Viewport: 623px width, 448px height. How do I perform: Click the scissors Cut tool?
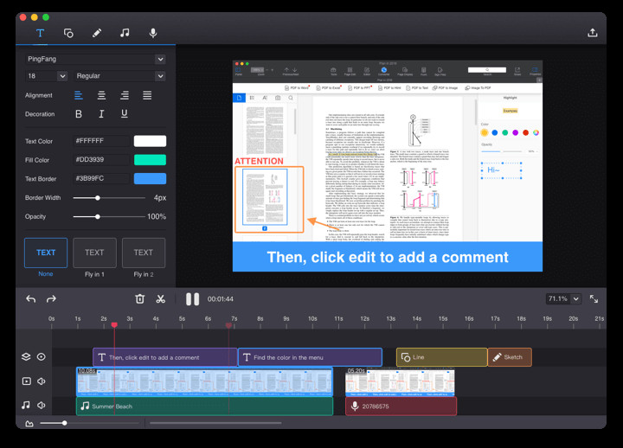(161, 299)
